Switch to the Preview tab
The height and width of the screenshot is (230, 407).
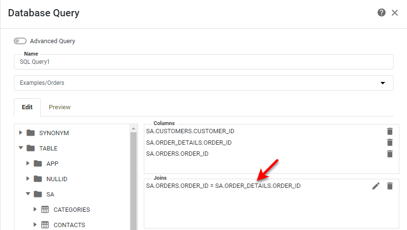[59, 107]
